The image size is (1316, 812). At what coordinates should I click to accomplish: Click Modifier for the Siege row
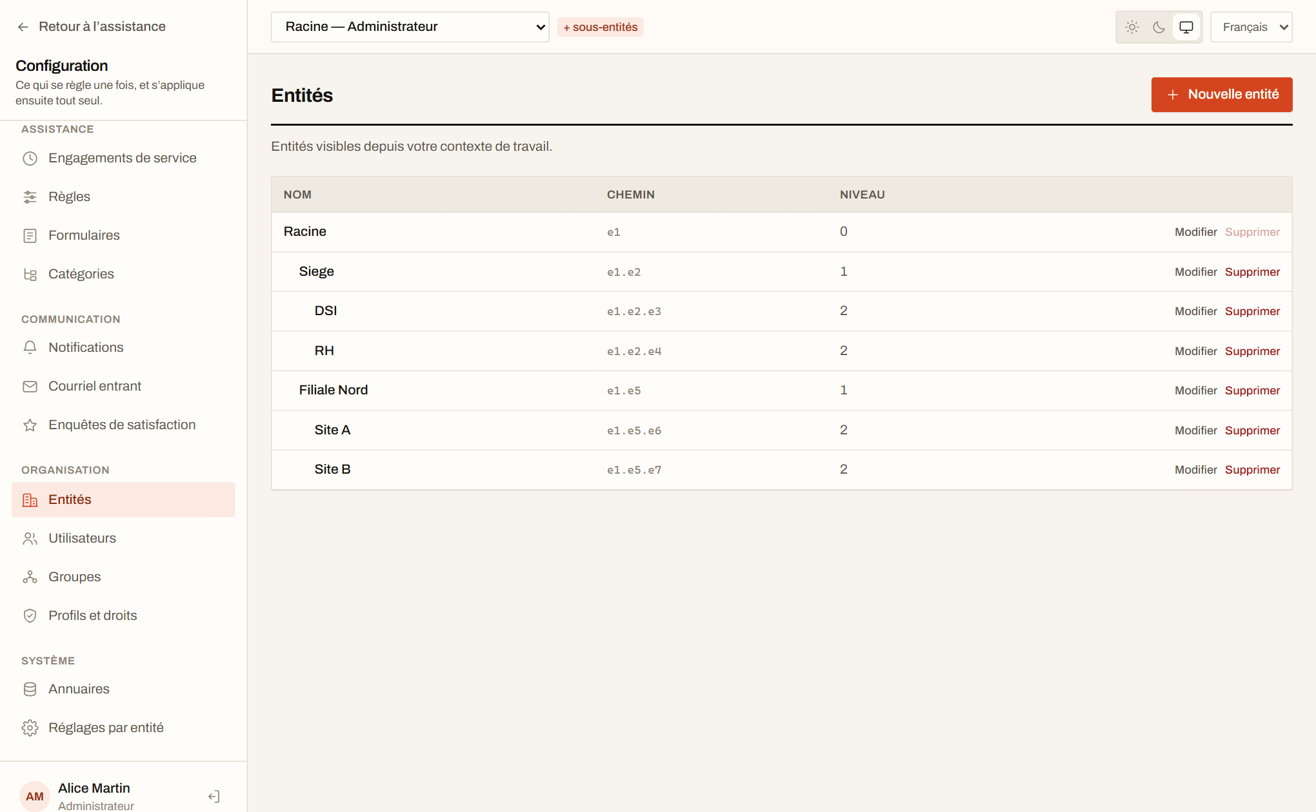click(1195, 272)
